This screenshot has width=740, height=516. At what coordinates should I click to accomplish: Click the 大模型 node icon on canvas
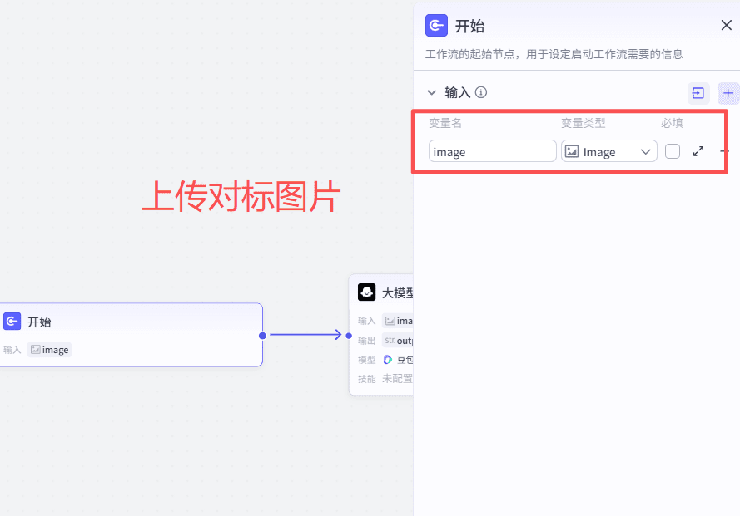click(366, 292)
